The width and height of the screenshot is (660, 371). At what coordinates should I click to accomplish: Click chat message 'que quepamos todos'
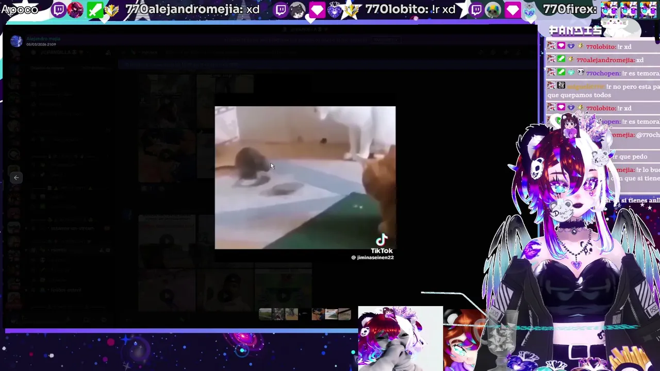[x=579, y=95]
